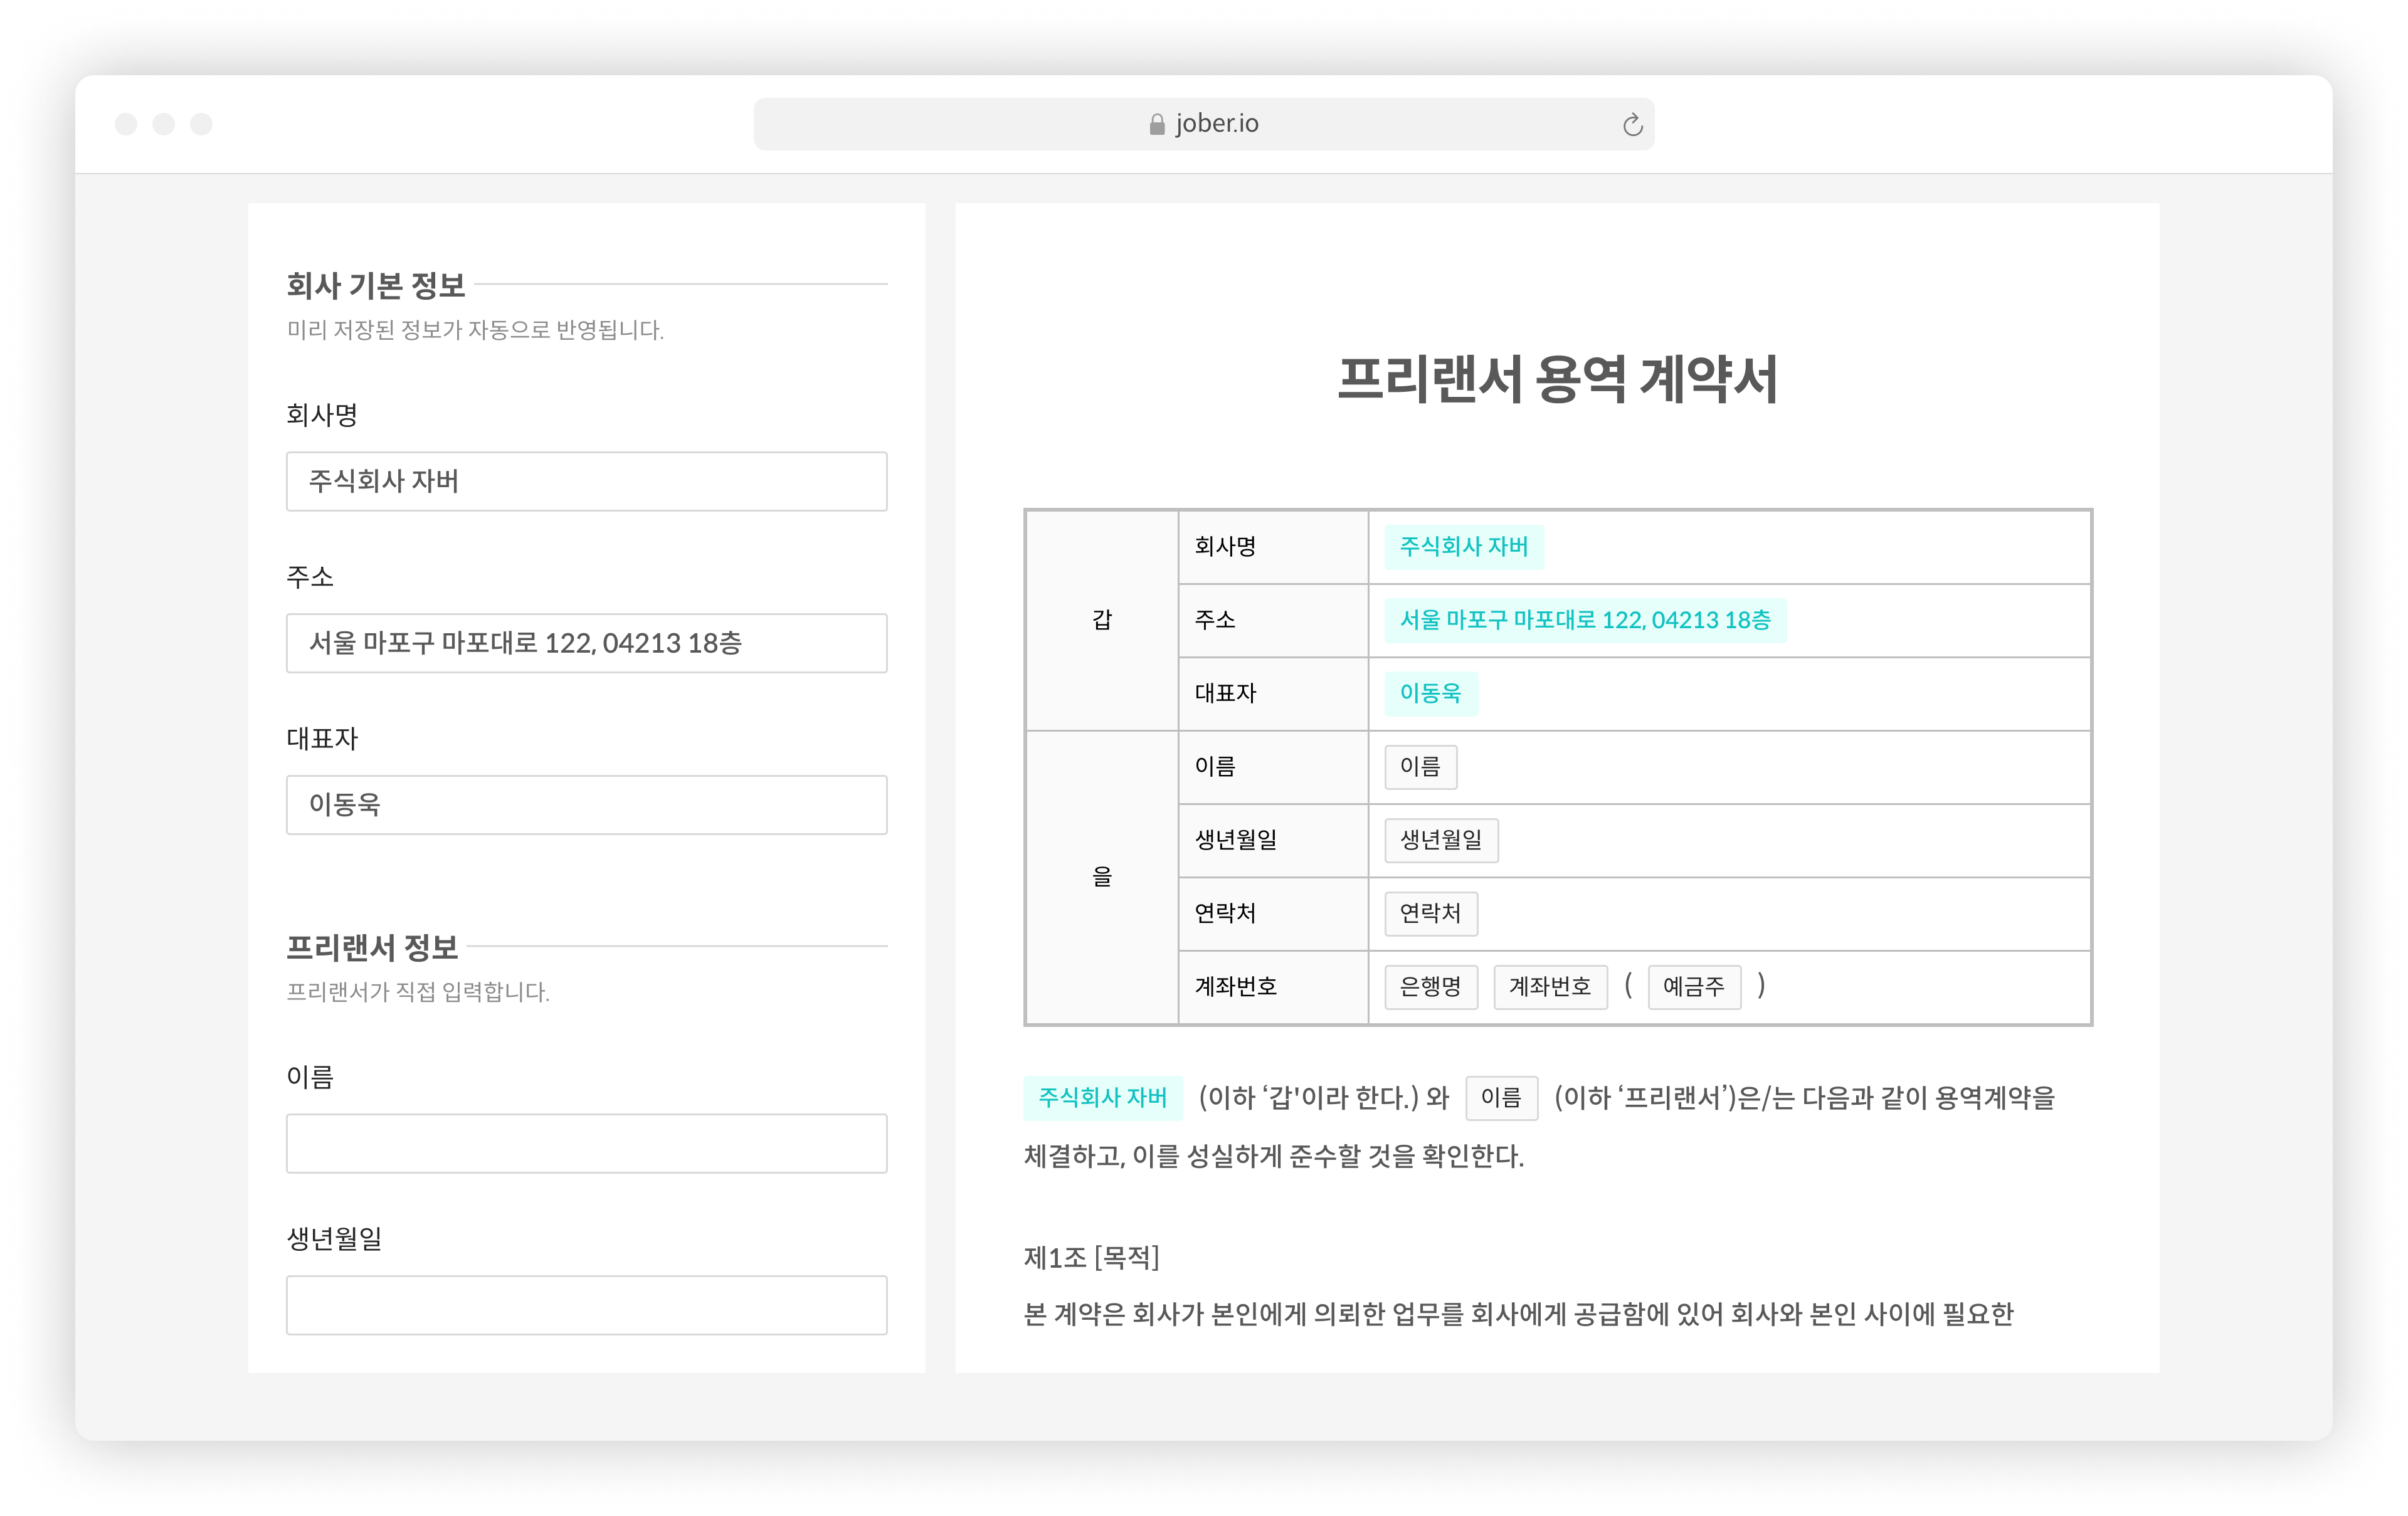This screenshot has width=2408, height=1516.
Task: Click the 주소 label above the address field
Action: coord(310,577)
